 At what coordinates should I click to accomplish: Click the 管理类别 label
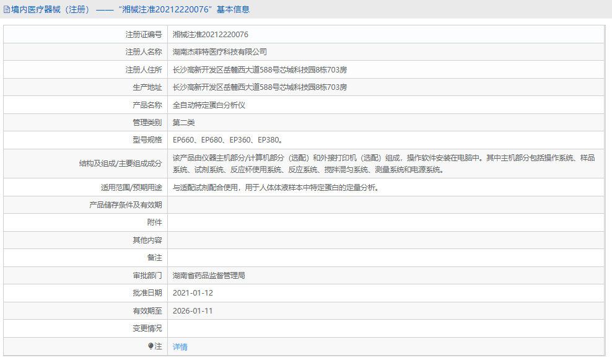point(147,123)
